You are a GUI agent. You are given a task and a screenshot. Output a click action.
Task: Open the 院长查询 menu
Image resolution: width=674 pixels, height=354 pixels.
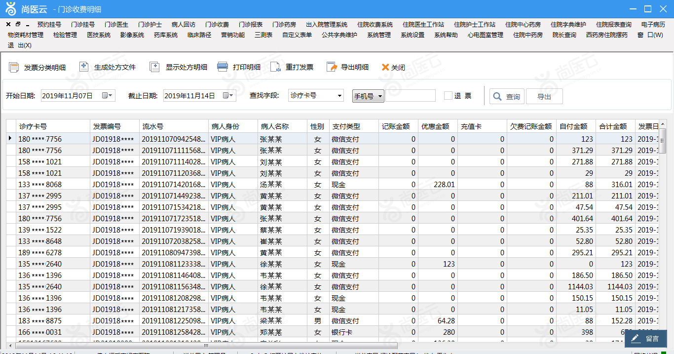pos(564,35)
